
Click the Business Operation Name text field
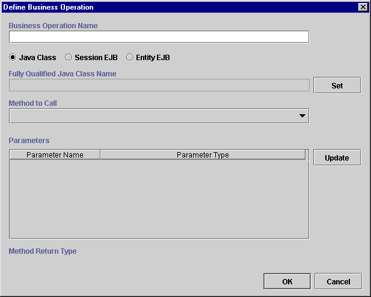tap(159, 37)
